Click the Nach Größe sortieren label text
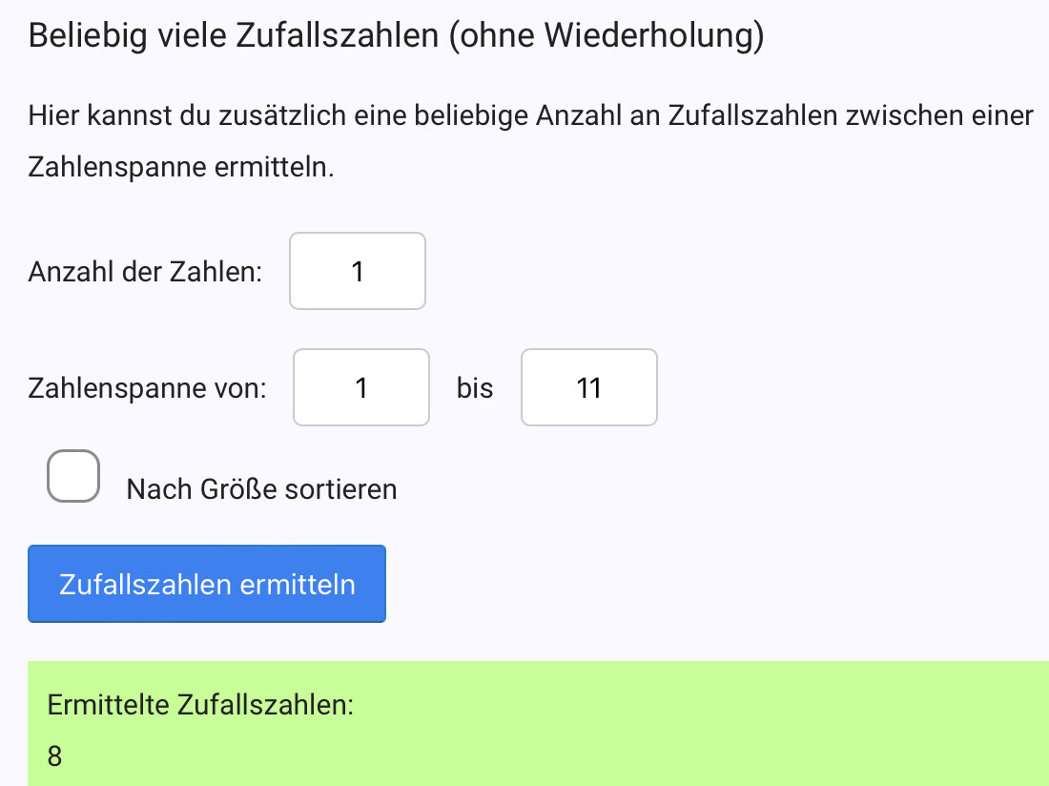Screen dimensions: 1049x786 click(261, 489)
